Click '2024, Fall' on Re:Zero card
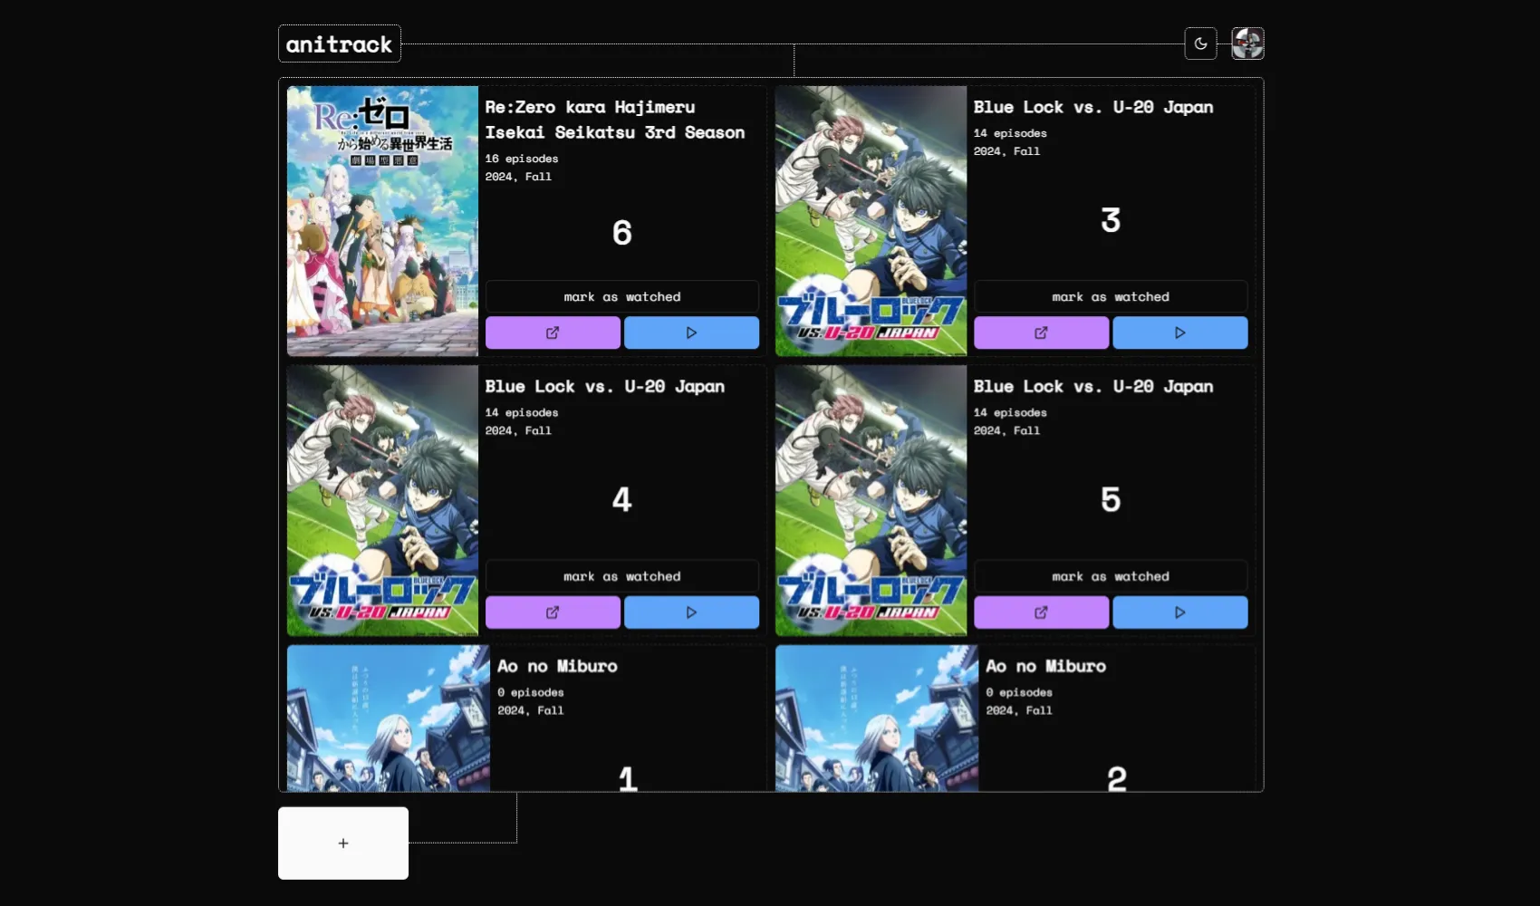 (518, 177)
